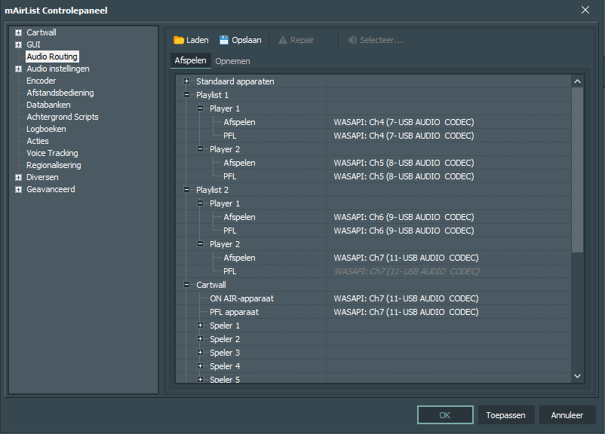This screenshot has width=605, height=434.
Task: Click the Repair warning triangle icon
Action: tap(283, 40)
